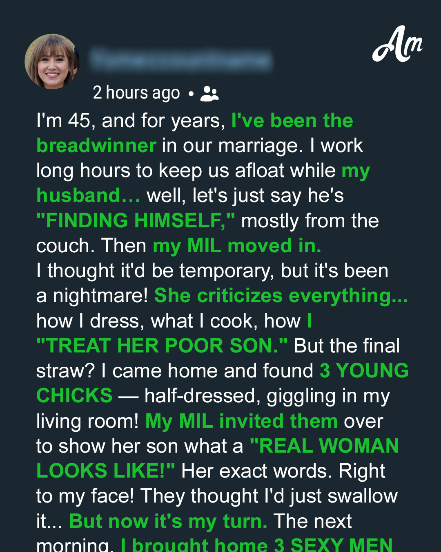Click the green '"REAL WOMAN' text
The height and width of the screenshot is (552, 441).
point(324,446)
